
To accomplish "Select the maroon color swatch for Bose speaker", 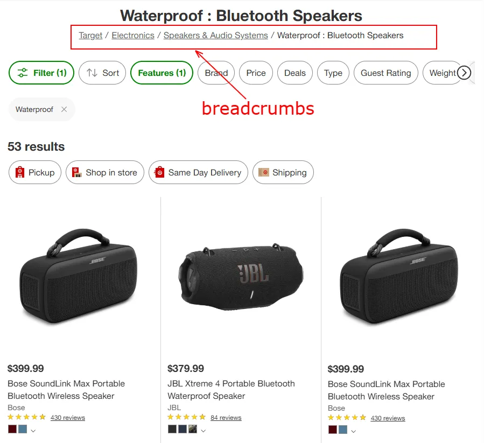I will [11, 430].
